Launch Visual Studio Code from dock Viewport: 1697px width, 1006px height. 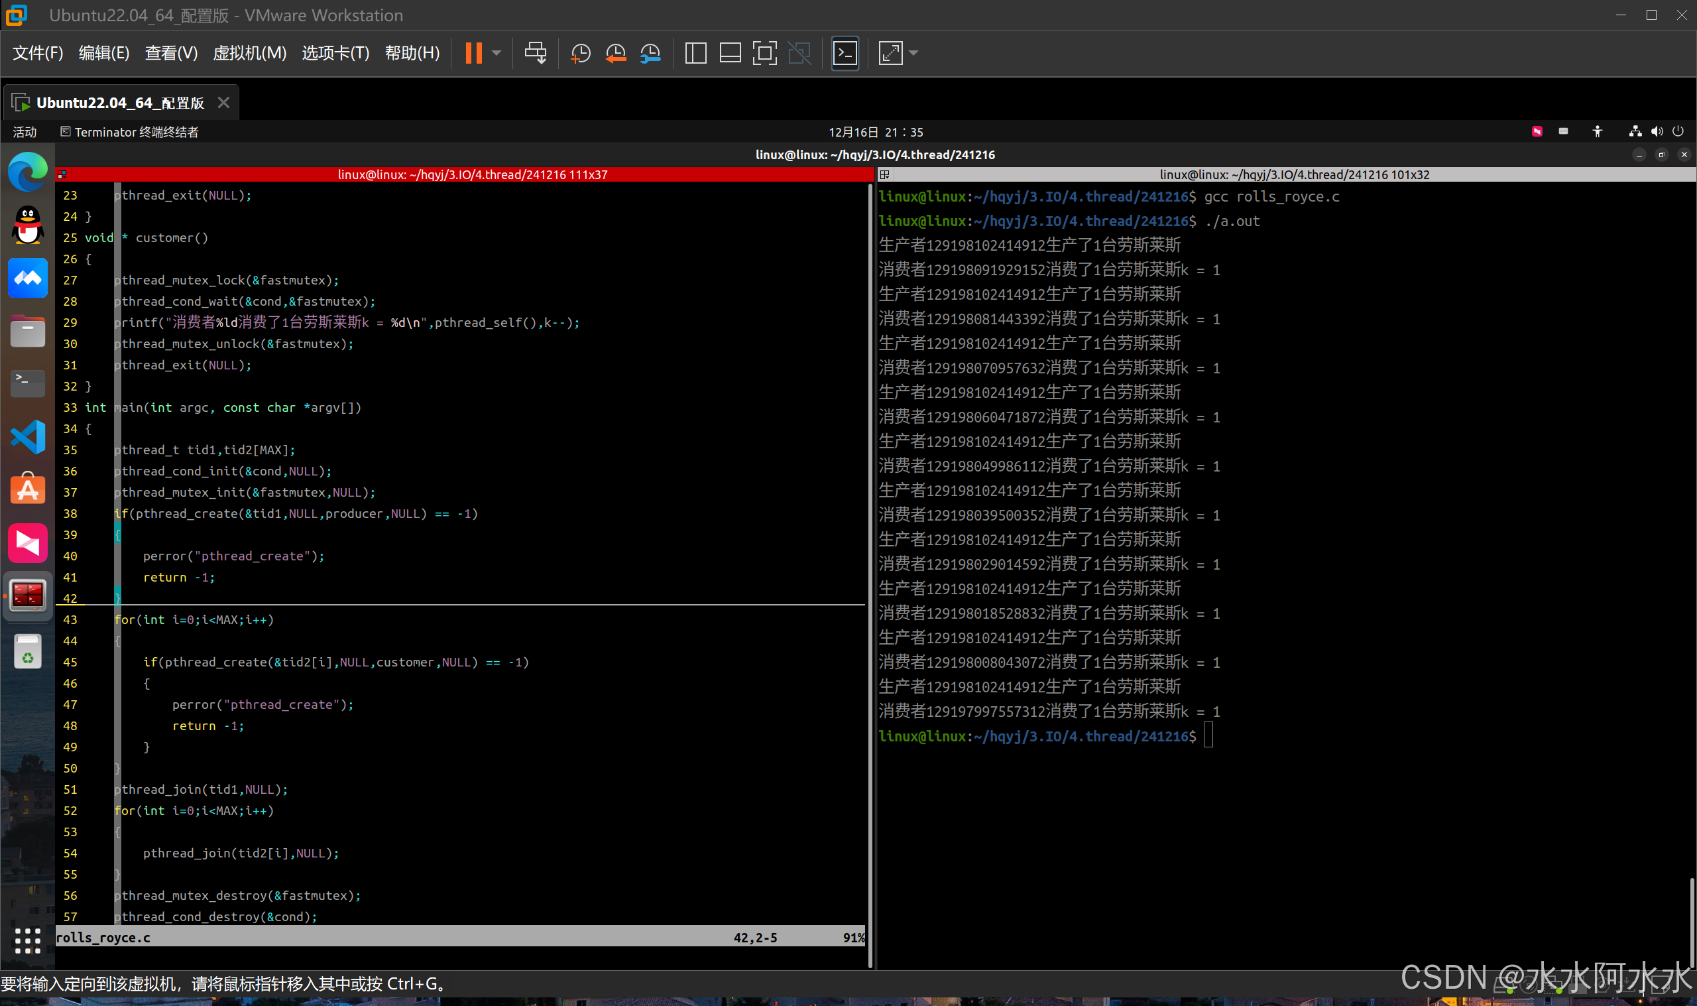[x=28, y=436]
